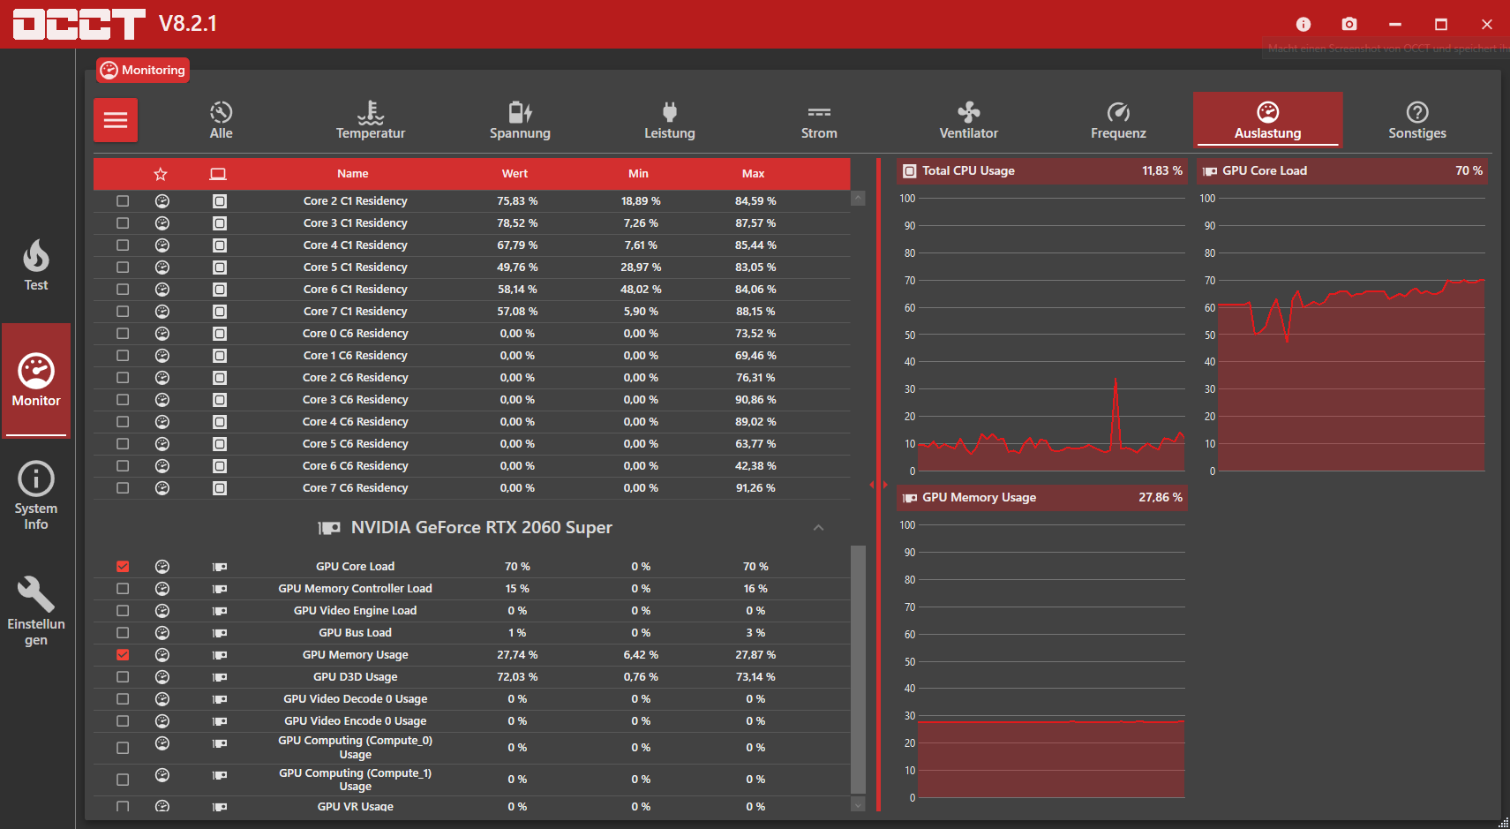
Task: Click the Monitoring header button
Action: point(143,70)
